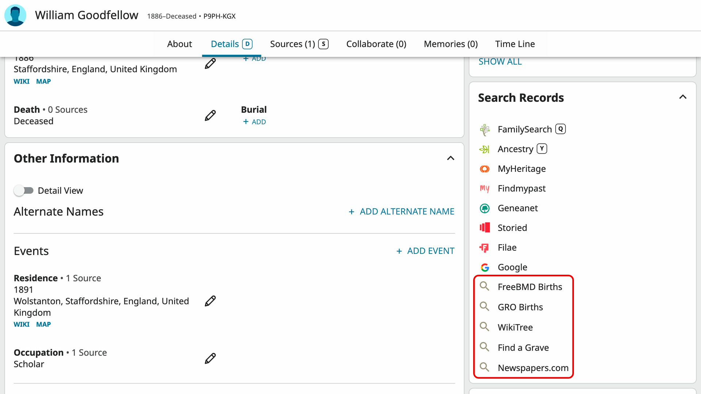Click magnifier icon beside Newspapers.com
This screenshot has height=394, width=701.
[x=484, y=367]
